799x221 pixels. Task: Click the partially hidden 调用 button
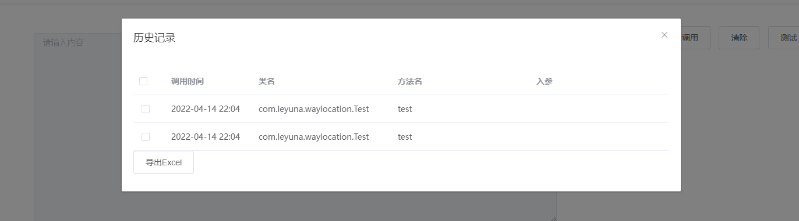point(695,38)
